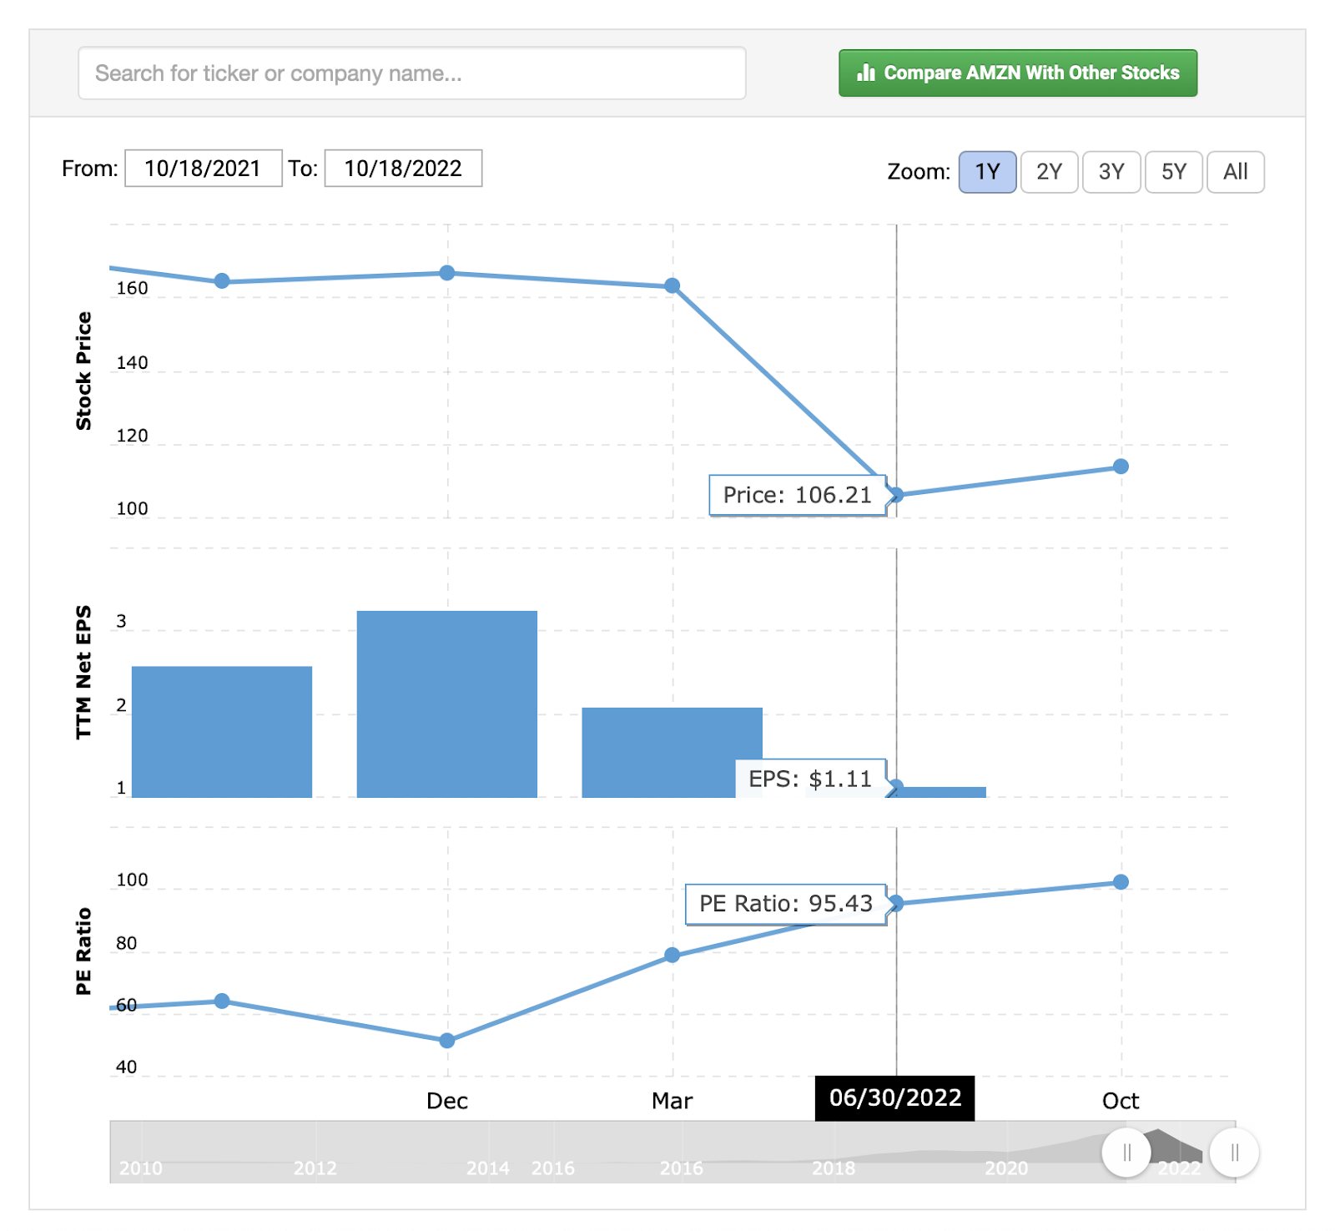Viewport: 1335px width, 1231px height.
Task: Click the March stock price data point
Action: click(x=672, y=286)
